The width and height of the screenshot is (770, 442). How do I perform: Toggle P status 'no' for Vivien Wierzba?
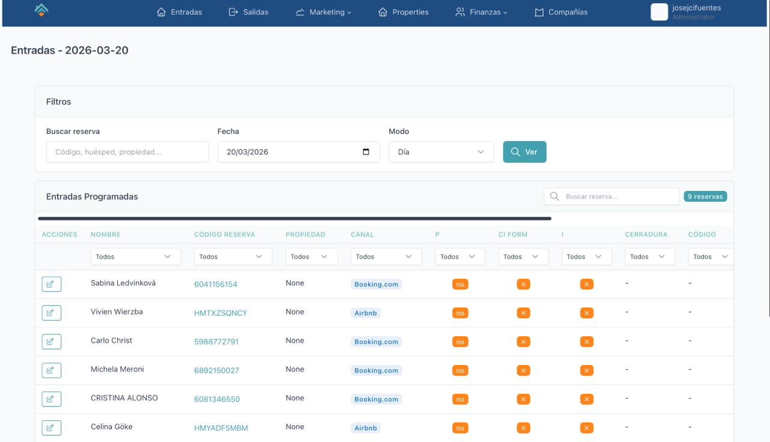point(460,313)
